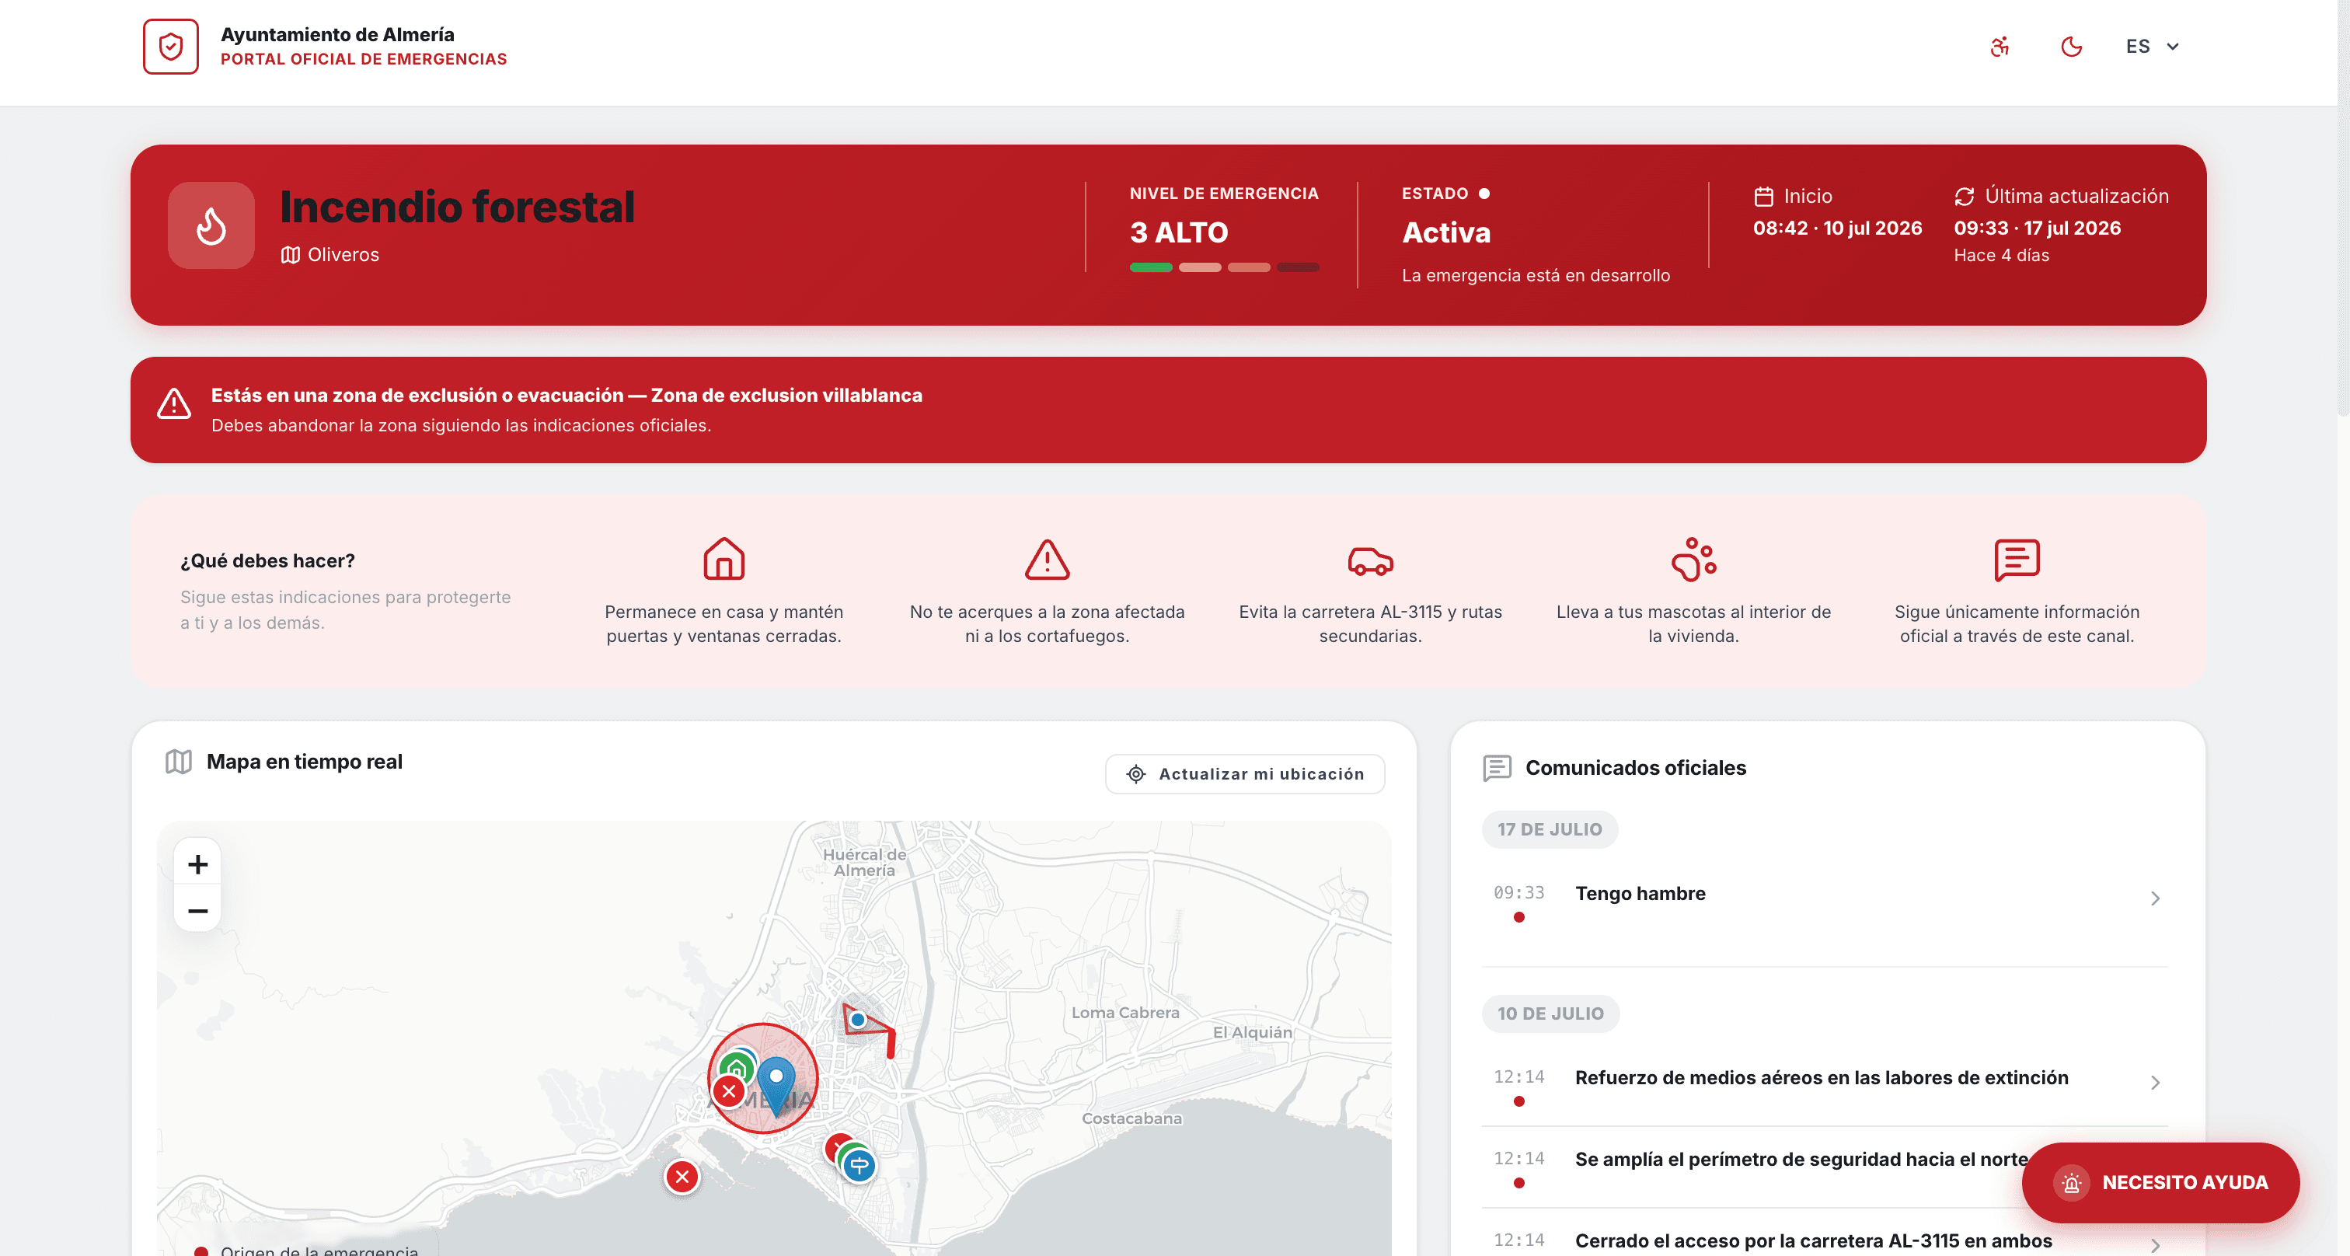
Task: Click the warning triangle in exclusion zone alert
Action: (x=173, y=403)
